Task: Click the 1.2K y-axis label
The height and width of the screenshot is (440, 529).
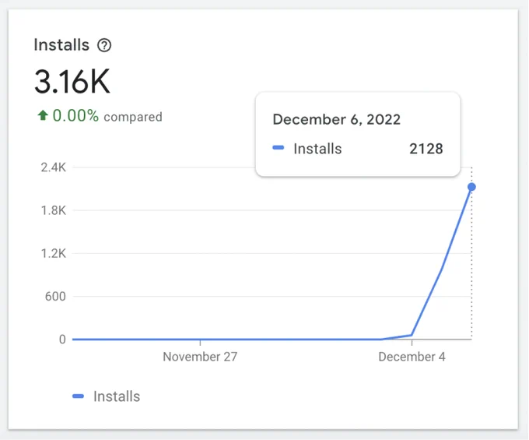Action: pyautogui.click(x=54, y=254)
